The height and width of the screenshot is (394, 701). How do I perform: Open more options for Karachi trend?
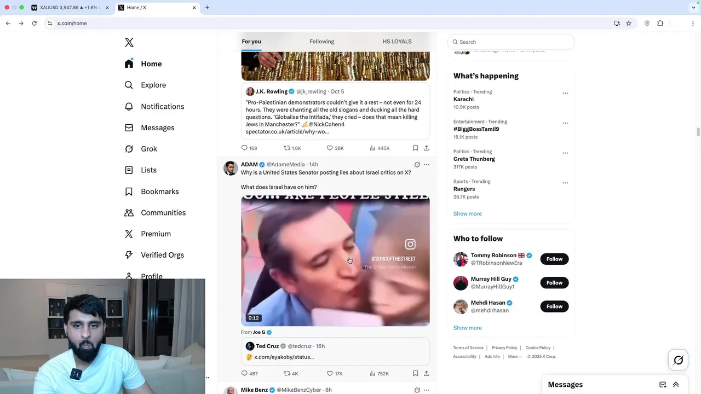coord(565,93)
